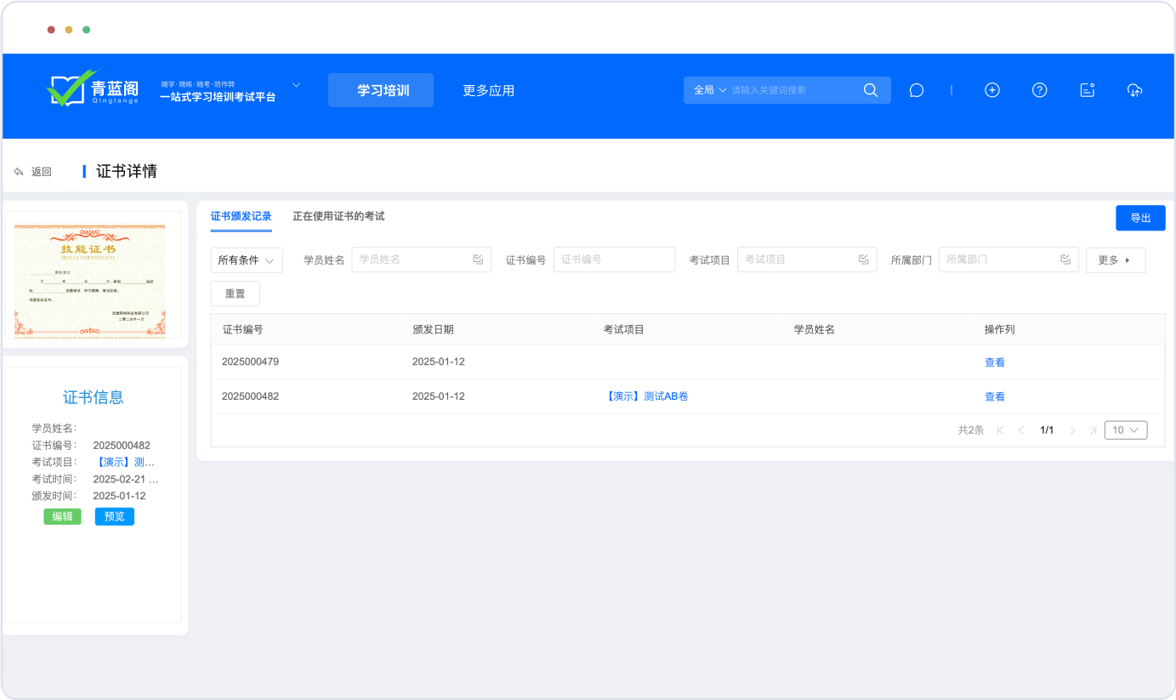Open picker icon in 考试项目 field
Screen dimensions: 1176x700
point(863,259)
